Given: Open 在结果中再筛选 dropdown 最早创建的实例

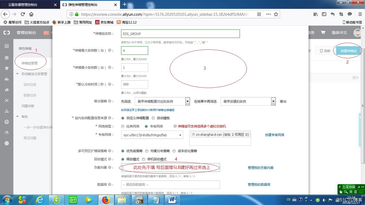Looking at the screenshot, I should [x=248, y=101].
